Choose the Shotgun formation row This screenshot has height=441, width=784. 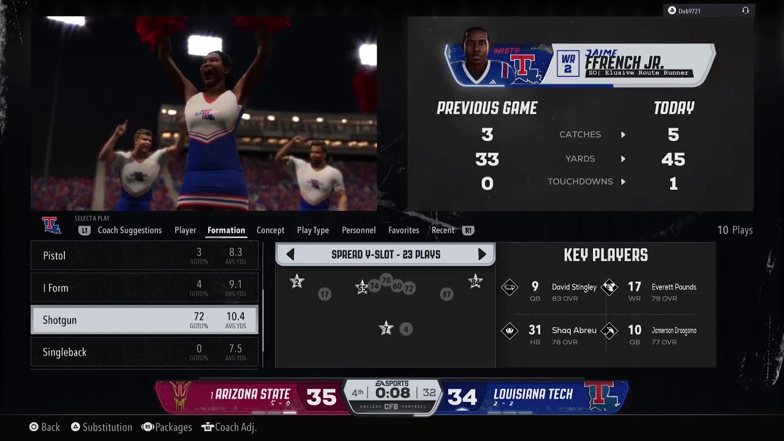pos(145,320)
